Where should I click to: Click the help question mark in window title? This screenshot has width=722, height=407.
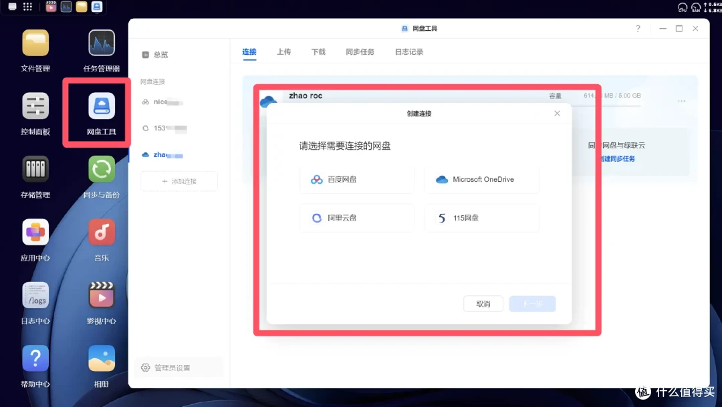[638, 29]
